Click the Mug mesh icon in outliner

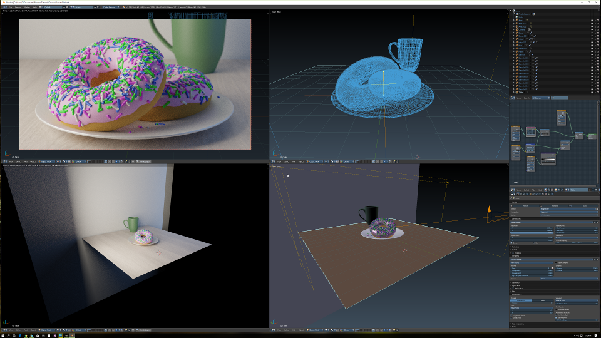[x=516, y=45]
